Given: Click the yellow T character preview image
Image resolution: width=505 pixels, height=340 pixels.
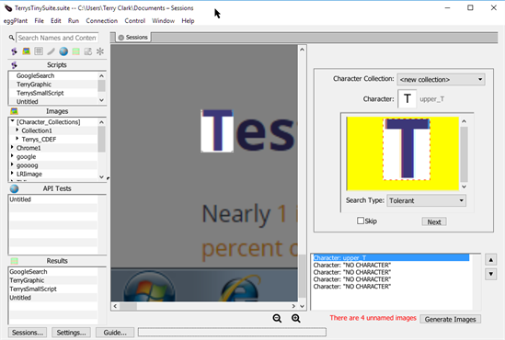Looking at the screenshot, I should tap(403, 153).
